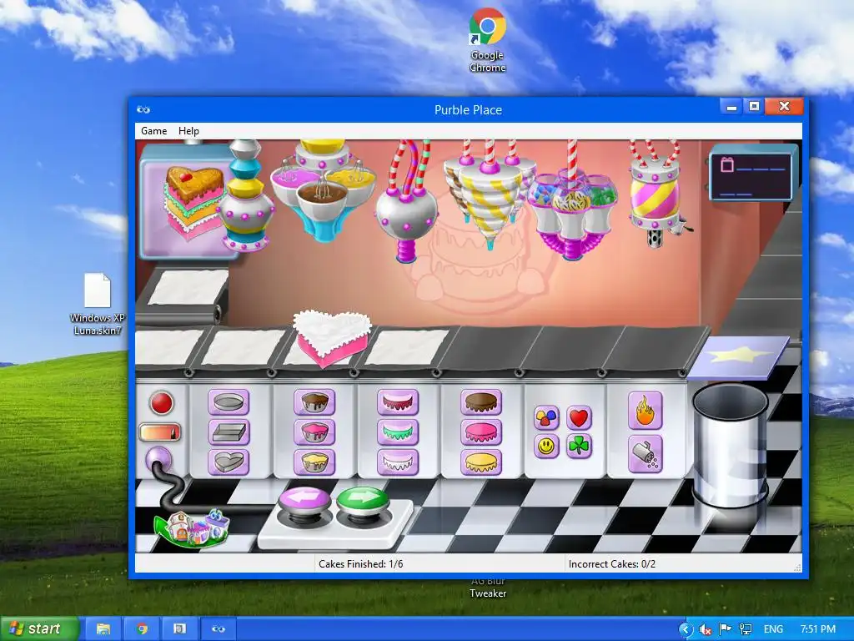854x641 pixels.
Task: Add the red heart decoration
Action: tap(579, 418)
